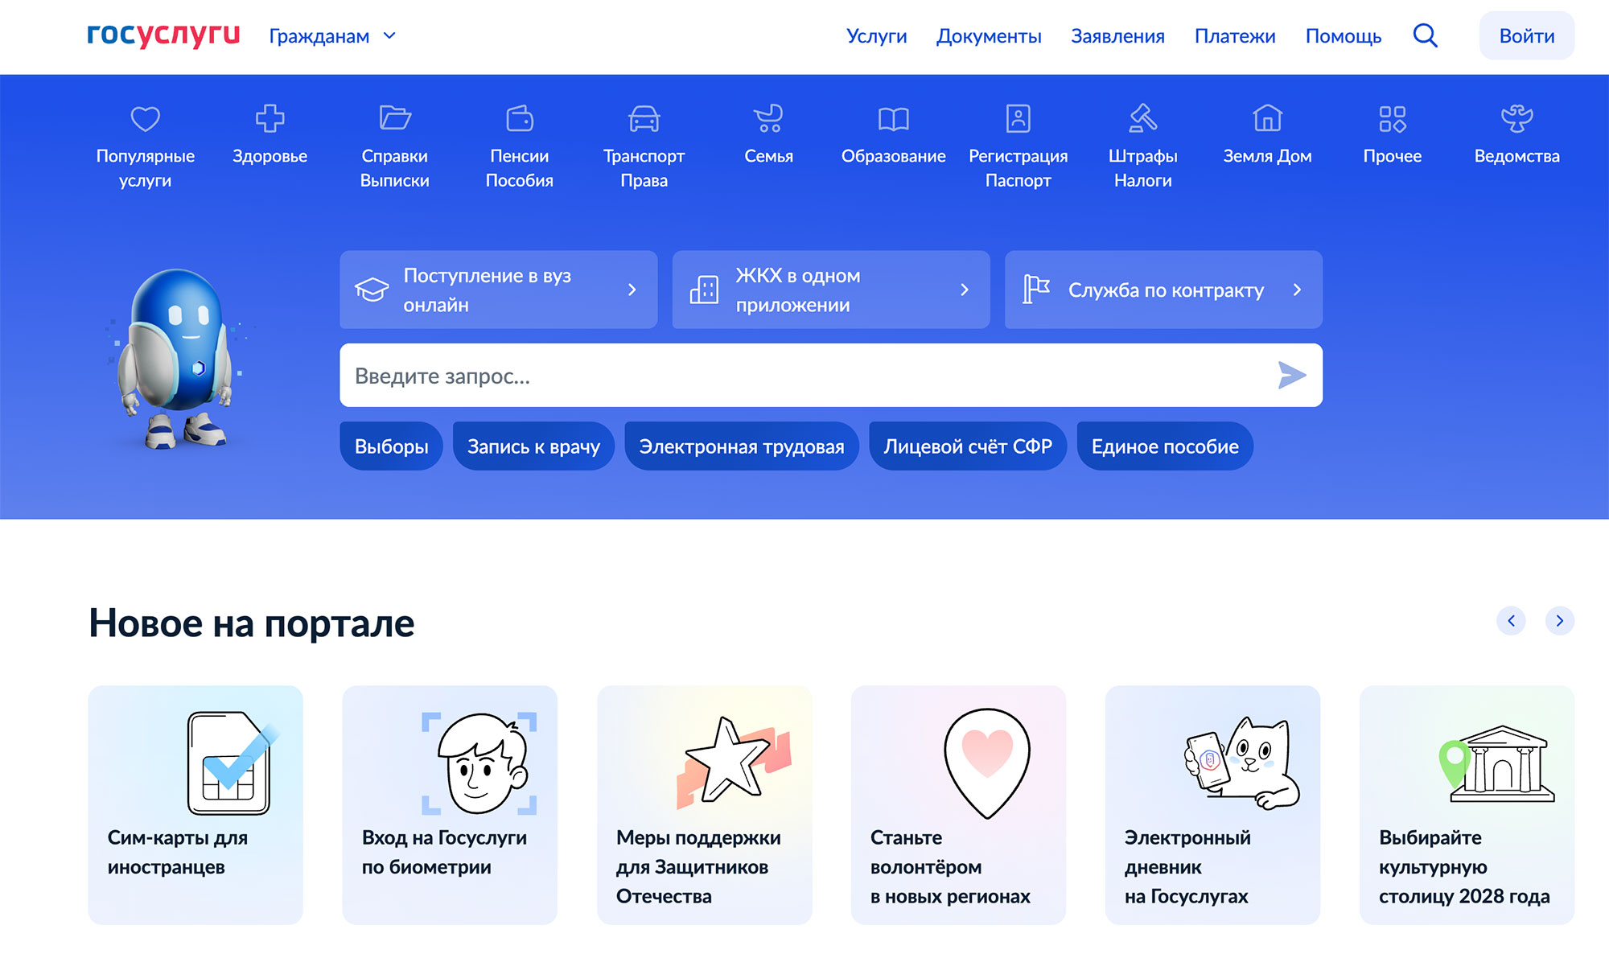Open Станьте волонтёром в новых регионах card
1609x958 pixels.
click(x=959, y=804)
